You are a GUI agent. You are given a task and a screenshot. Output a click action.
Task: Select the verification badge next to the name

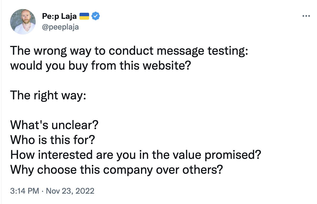[95, 16]
